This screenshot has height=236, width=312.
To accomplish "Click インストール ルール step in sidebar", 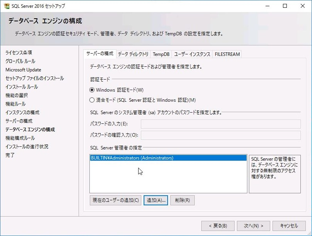I will [22, 87].
